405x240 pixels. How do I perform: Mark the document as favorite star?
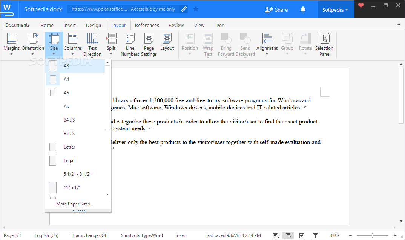pyautogui.click(x=196, y=9)
